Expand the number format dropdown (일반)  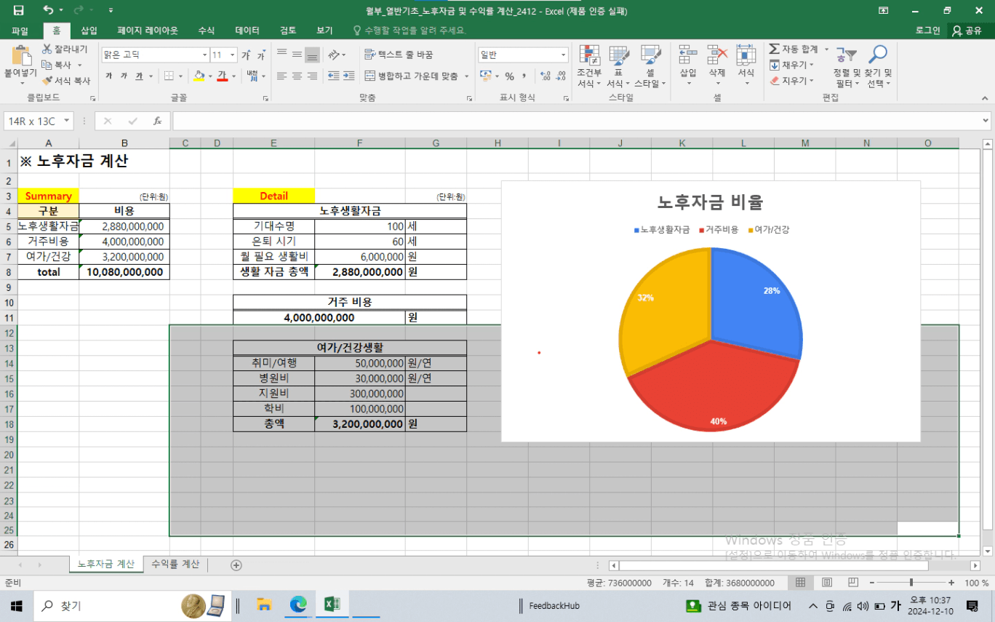pyautogui.click(x=564, y=55)
